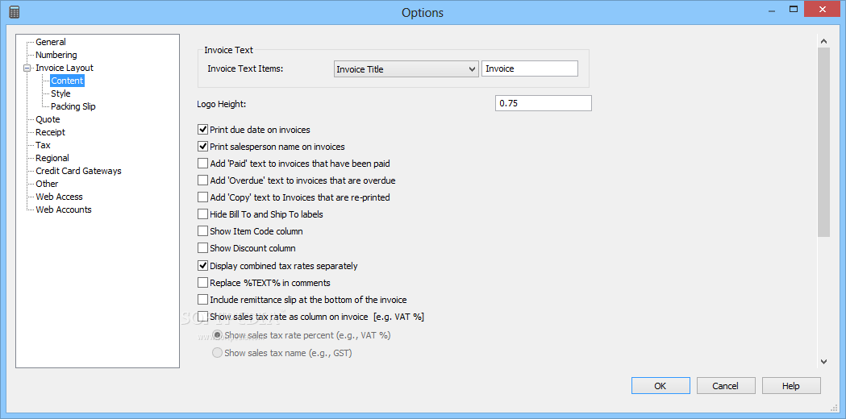Click the OK button

[x=661, y=386]
